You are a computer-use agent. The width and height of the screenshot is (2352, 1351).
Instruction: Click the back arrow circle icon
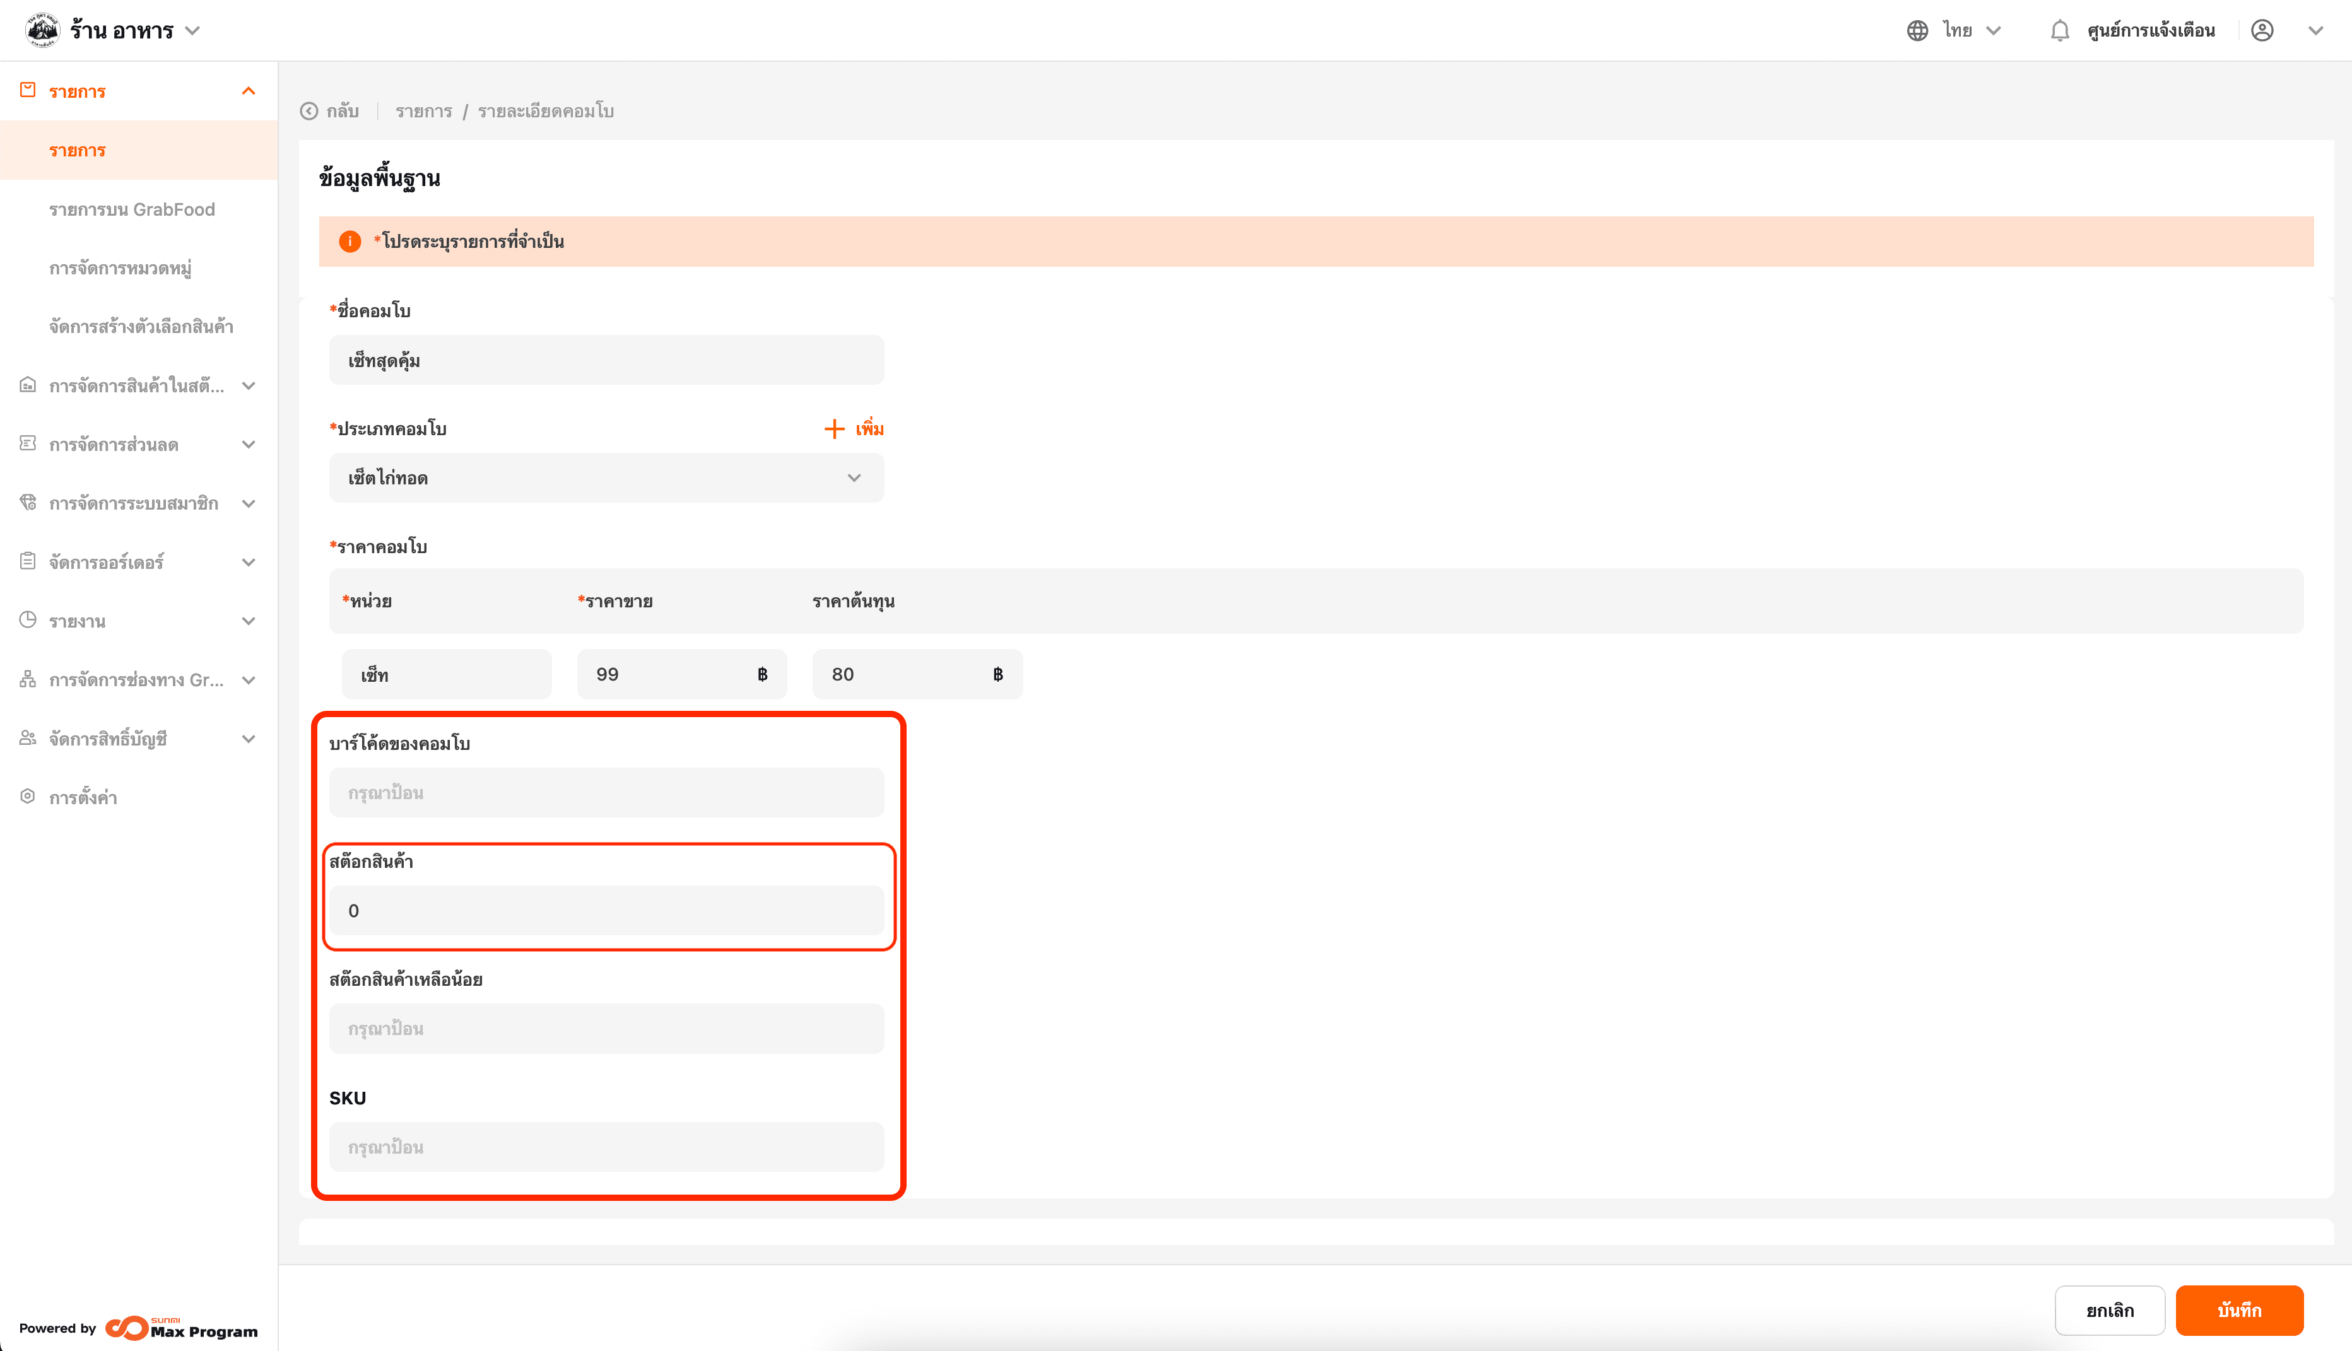(x=309, y=112)
